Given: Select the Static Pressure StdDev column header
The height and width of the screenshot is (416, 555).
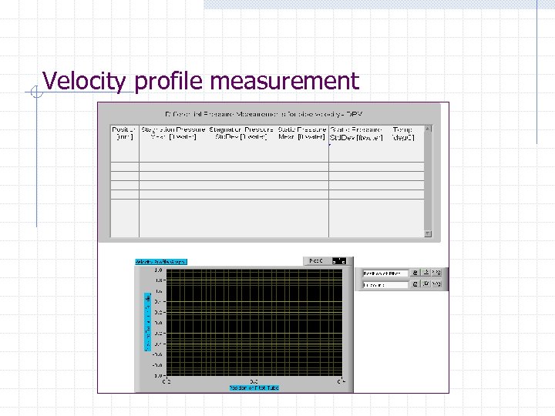Looking at the screenshot, I should tap(356, 133).
